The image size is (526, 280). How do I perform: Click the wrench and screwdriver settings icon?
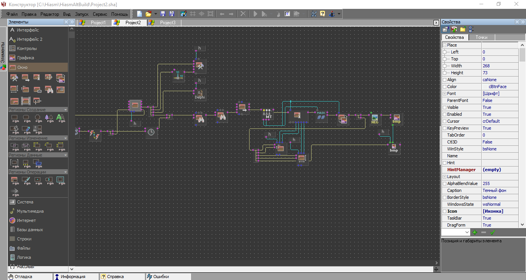click(313, 14)
